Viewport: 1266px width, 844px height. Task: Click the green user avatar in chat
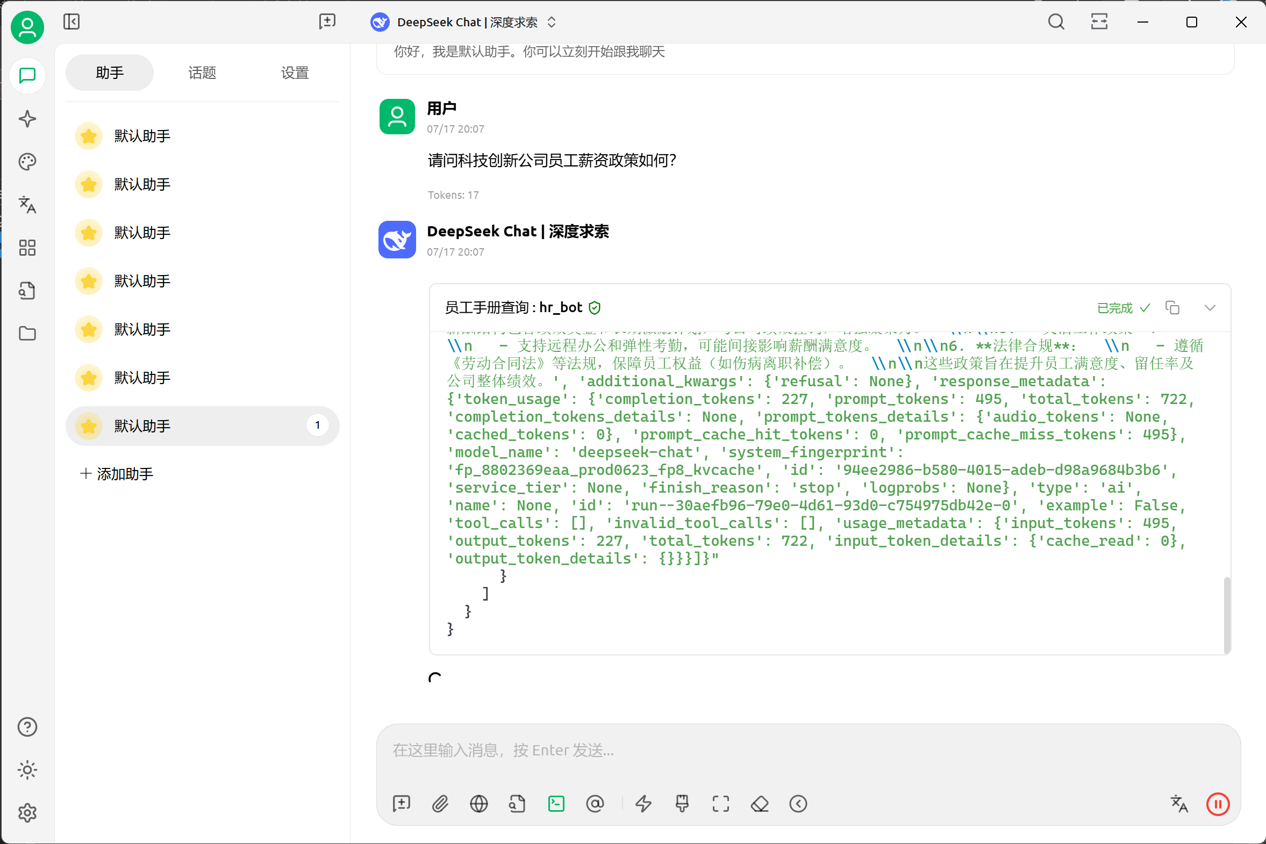[x=397, y=116]
